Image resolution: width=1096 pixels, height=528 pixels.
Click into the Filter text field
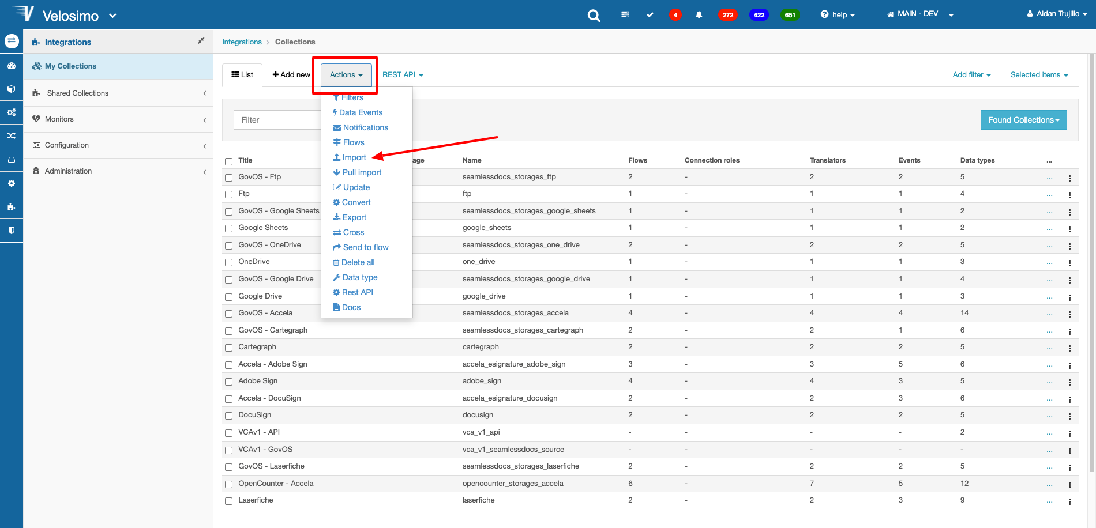pyautogui.click(x=277, y=120)
